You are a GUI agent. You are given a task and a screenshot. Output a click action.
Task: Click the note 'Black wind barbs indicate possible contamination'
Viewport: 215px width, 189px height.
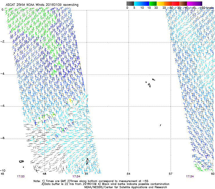point(136,184)
